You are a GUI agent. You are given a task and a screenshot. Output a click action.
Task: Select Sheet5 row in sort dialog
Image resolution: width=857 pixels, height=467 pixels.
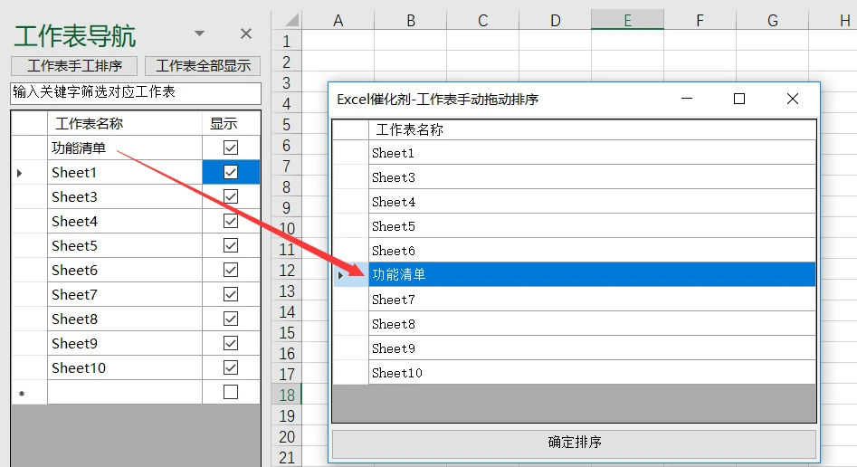tap(592, 226)
